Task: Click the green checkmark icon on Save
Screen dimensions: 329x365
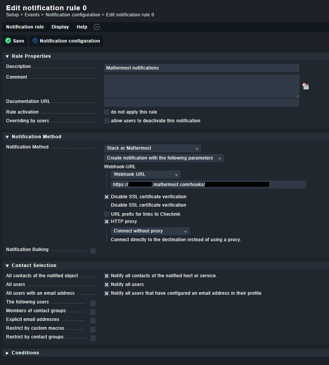Action: click(7, 41)
